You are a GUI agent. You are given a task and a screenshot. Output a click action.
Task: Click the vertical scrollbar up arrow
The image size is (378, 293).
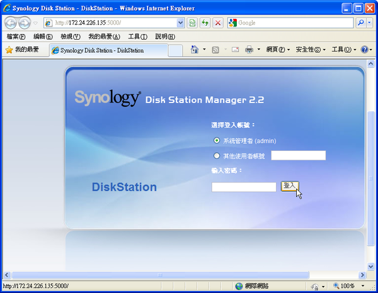point(370,64)
